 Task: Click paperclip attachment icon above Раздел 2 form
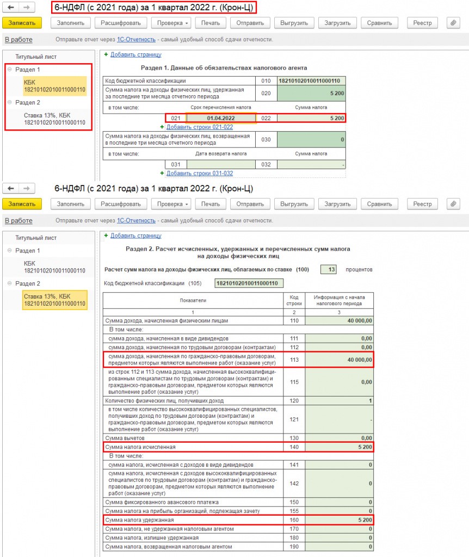453,204
